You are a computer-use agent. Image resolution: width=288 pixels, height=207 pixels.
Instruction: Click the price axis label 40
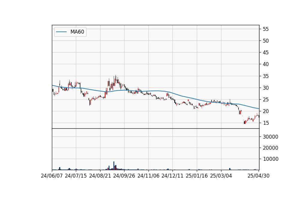click(x=266, y=64)
